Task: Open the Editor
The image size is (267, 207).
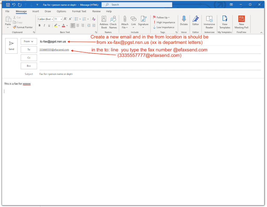Action: click(196, 21)
